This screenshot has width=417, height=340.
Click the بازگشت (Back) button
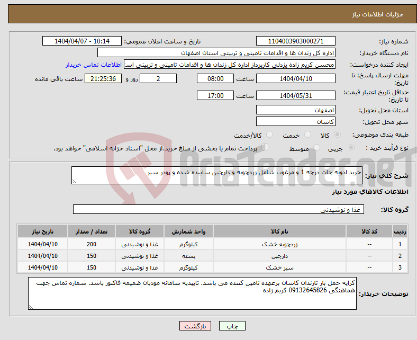[x=195, y=326]
